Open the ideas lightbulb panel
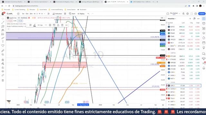 204,48
